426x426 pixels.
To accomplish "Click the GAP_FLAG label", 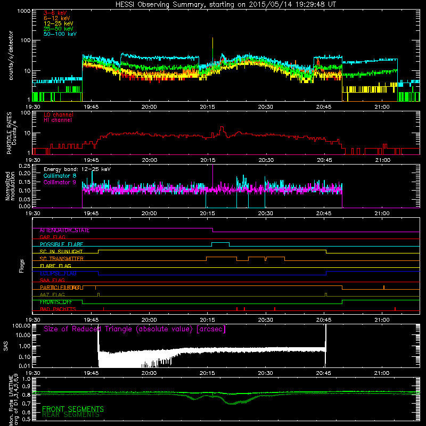I will coord(52,237).
